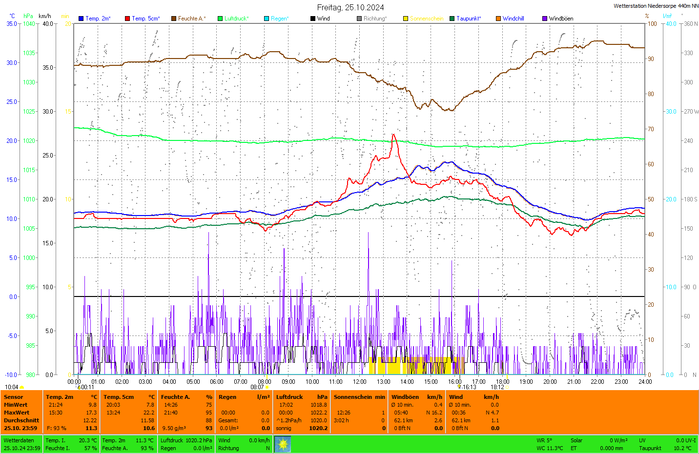Click the cyan Regen legend square
Viewport: 699px width, 454px height.
click(x=267, y=19)
